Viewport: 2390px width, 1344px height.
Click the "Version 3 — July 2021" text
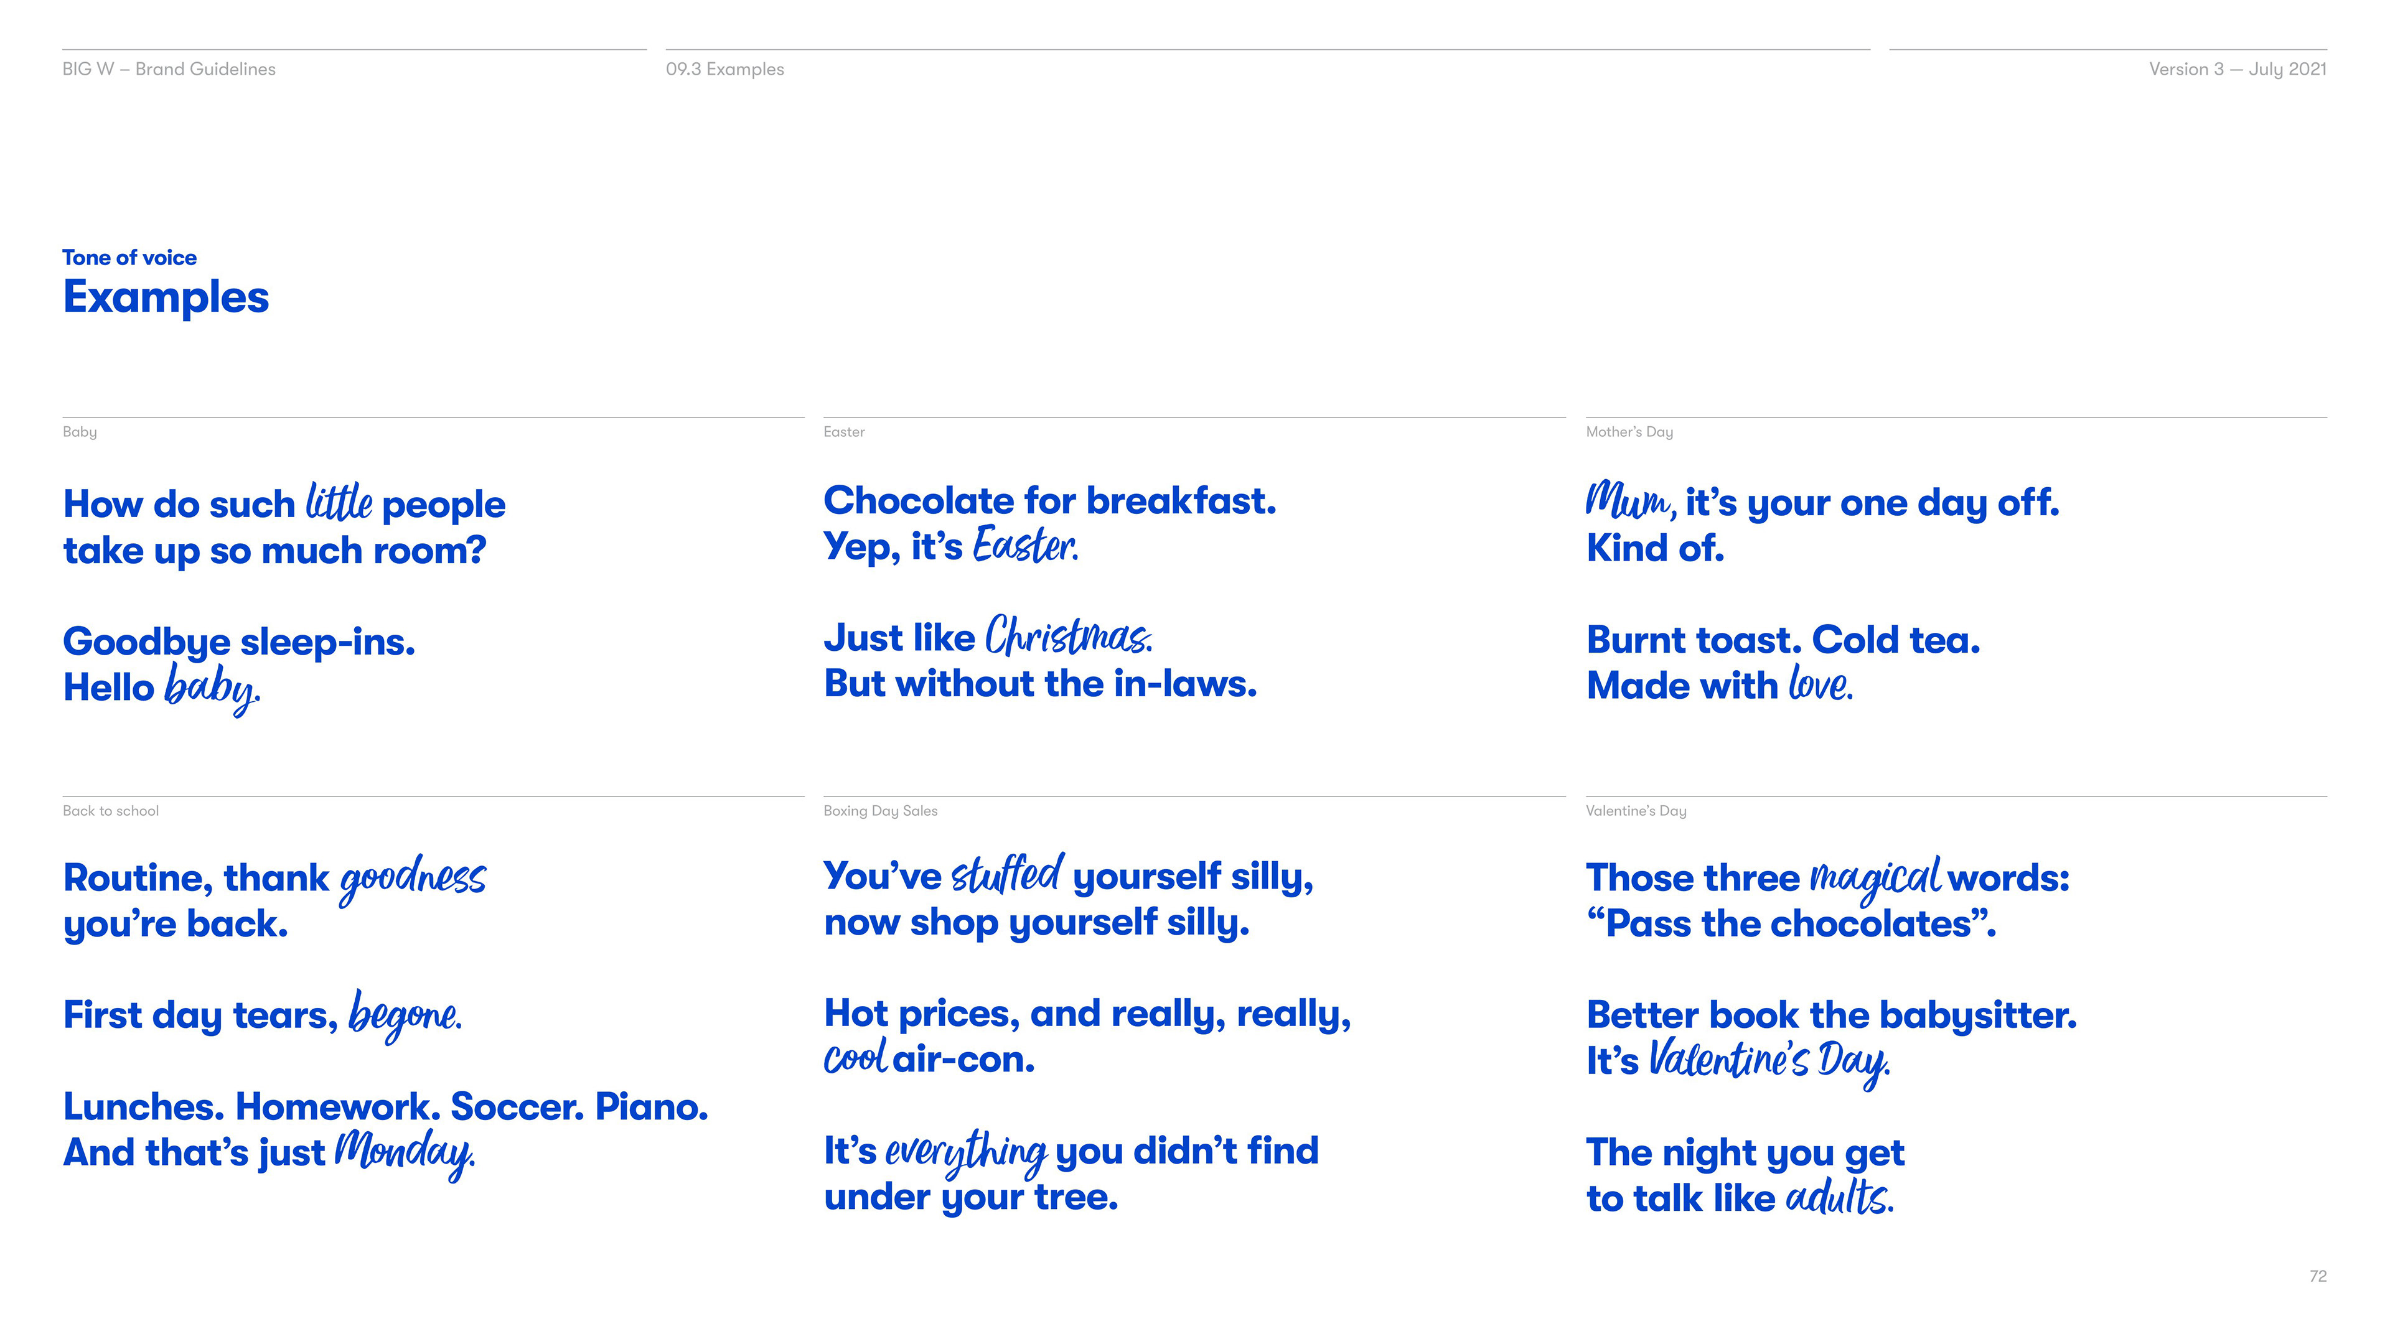[x=2237, y=70]
